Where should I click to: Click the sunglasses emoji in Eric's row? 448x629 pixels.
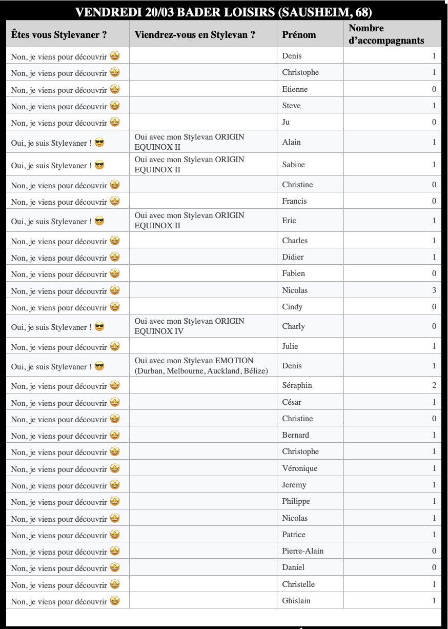point(99,221)
